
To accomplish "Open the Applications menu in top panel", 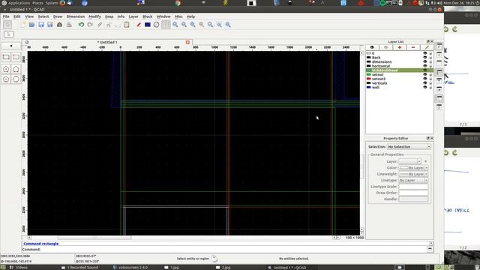I will pos(19,3).
